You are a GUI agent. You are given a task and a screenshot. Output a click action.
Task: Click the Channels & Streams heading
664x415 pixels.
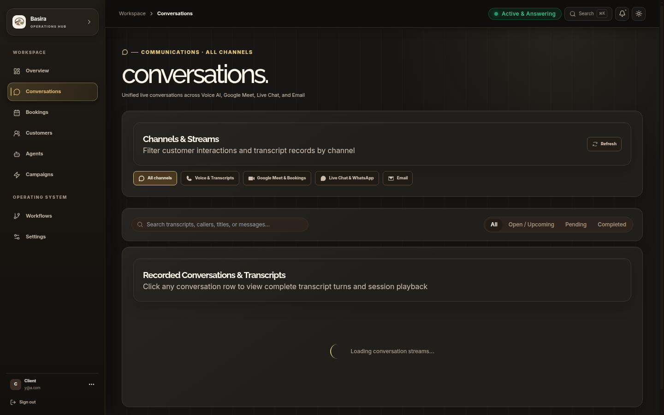tap(181, 139)
